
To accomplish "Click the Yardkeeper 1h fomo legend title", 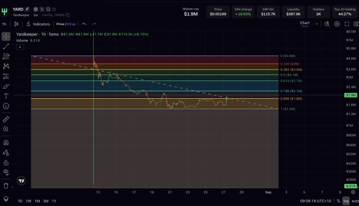I will tap(38, 34).
